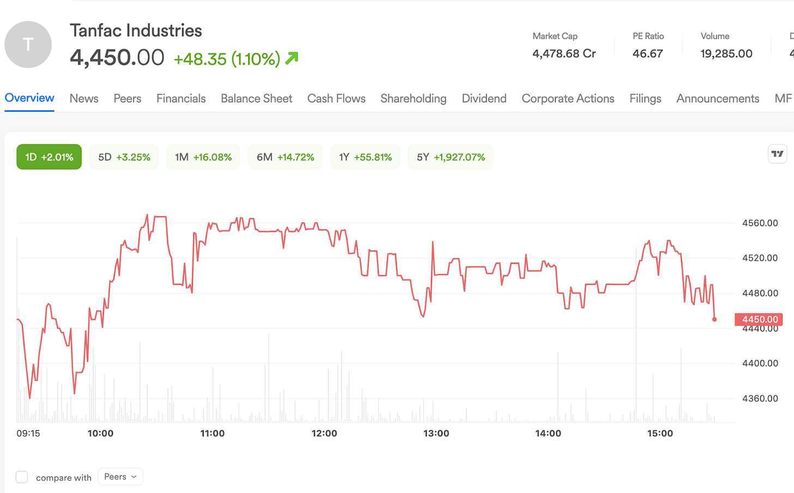Open the Peers comparison dropdown
The height and width of the screenshot is (493, 794).
pyautogui.click(x=121, y=477)
